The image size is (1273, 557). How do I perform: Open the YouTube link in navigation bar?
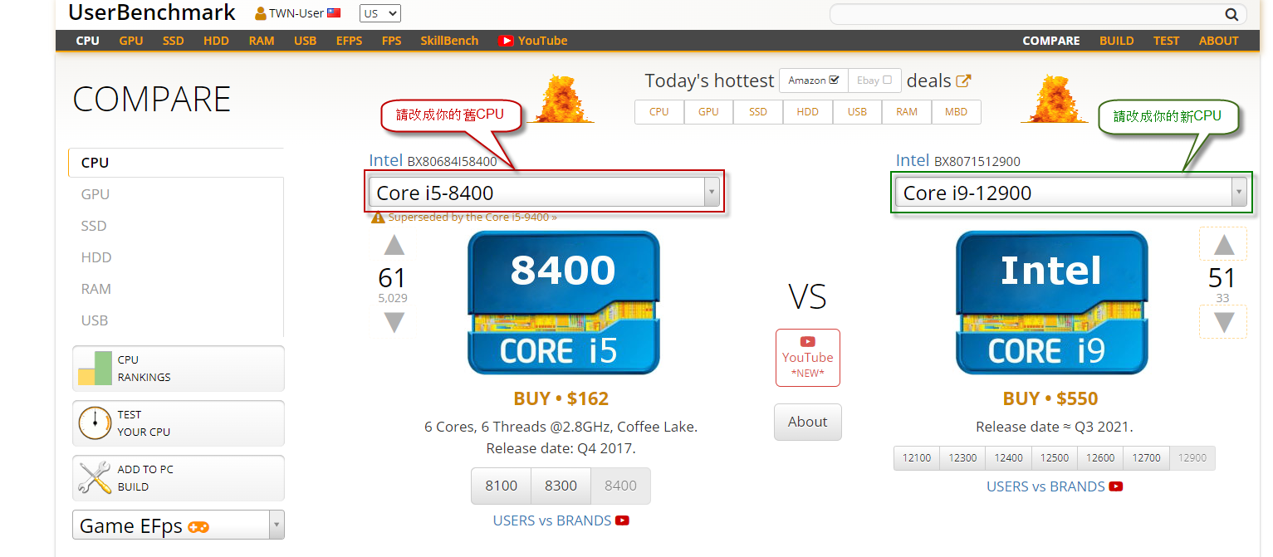click(x=532, y=41)
